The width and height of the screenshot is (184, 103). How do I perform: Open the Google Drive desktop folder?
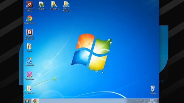pos(54,5)
